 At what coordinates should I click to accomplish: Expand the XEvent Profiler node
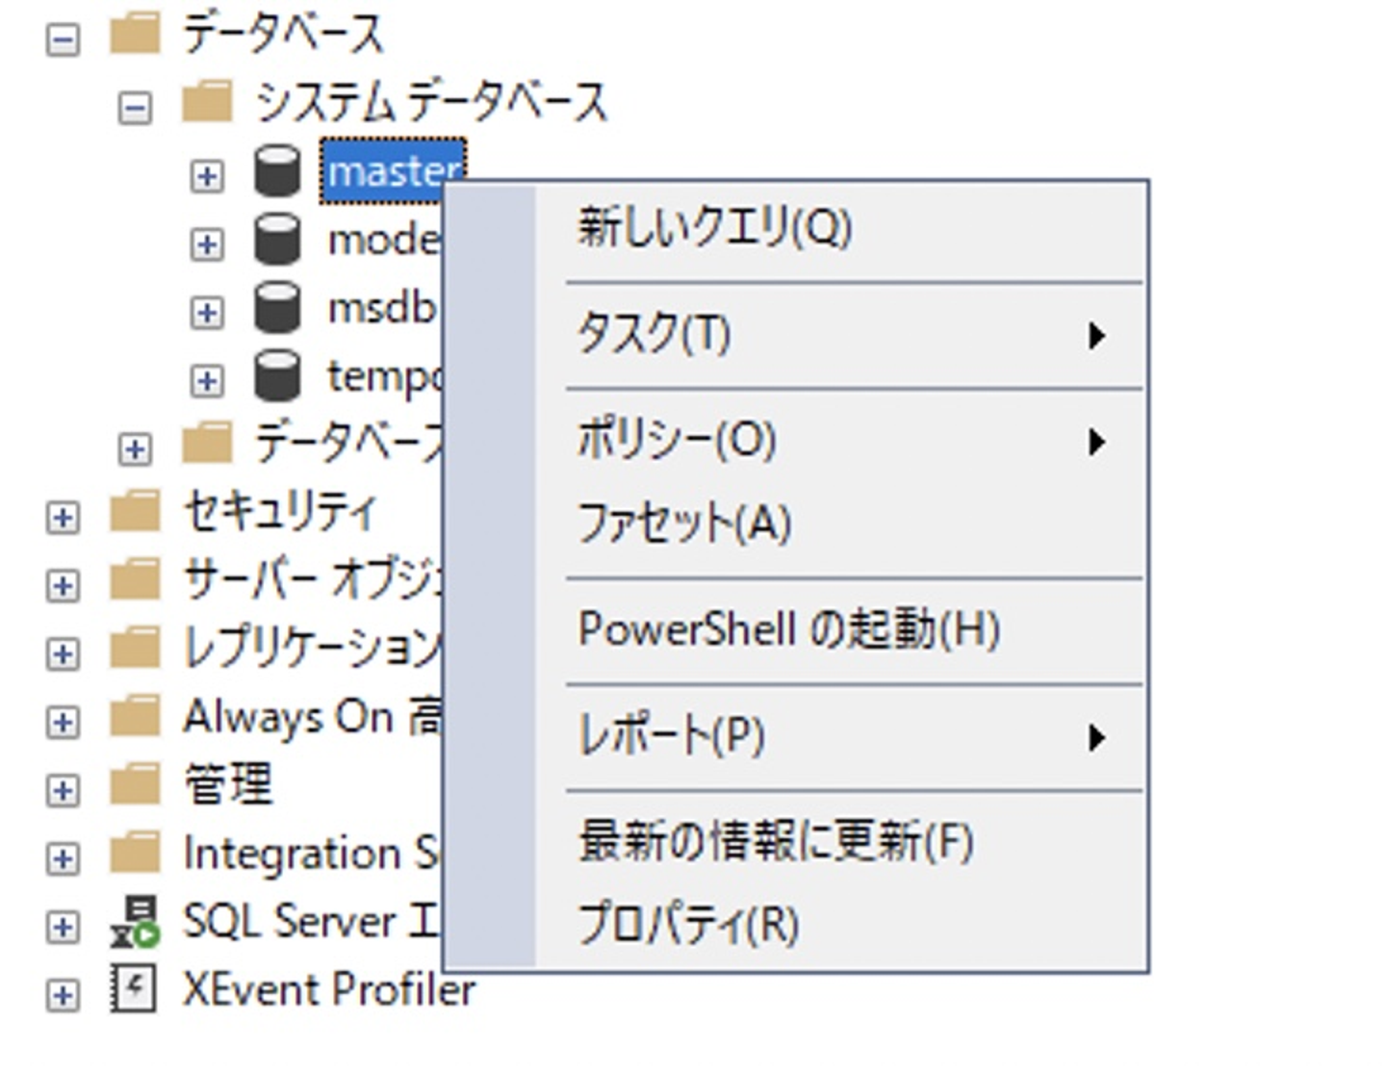click(x=64, y=995)
